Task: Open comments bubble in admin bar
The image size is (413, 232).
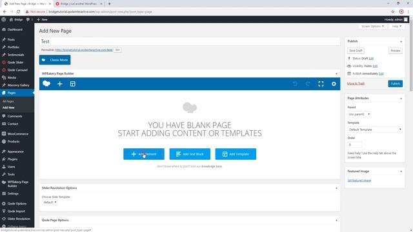Action: coord(28,19)
